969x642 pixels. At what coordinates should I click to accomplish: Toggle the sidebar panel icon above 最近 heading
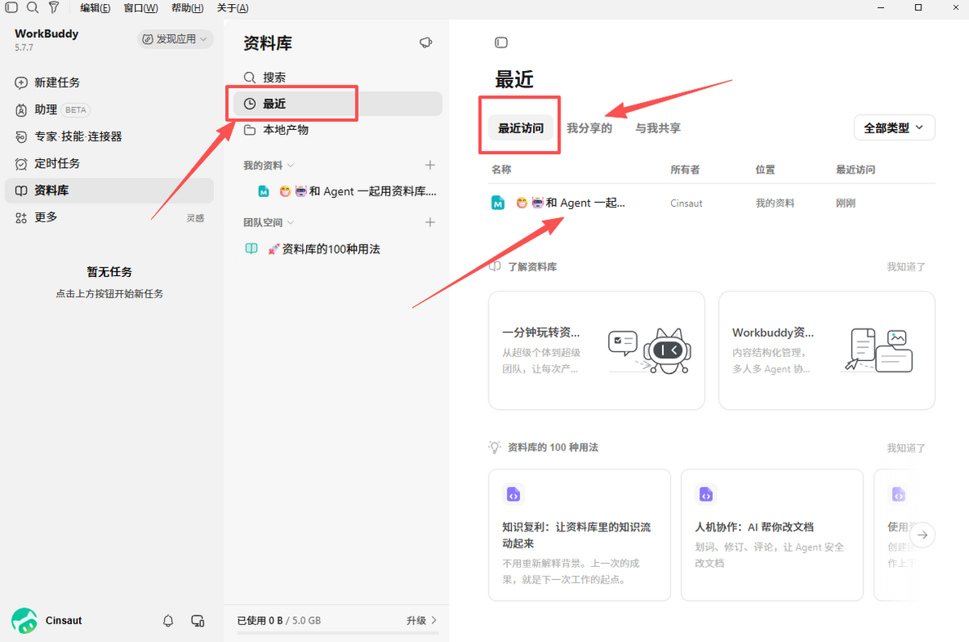tap(501, 42)
